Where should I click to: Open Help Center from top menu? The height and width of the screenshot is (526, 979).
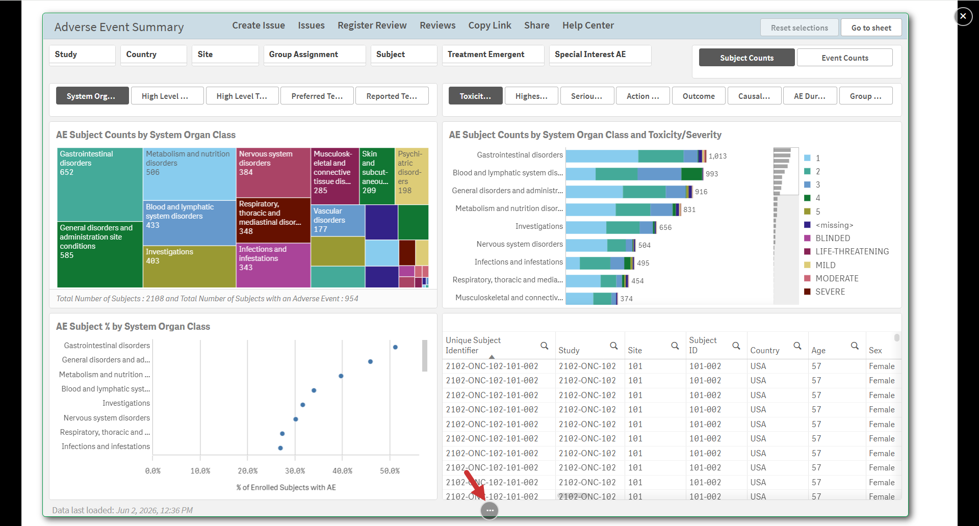coord(588,25)
